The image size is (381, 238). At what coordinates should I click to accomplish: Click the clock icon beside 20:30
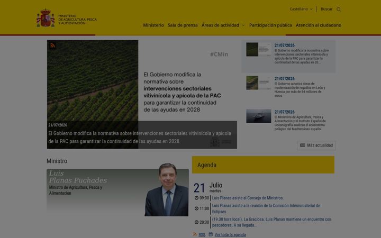pyautogui.click(x=196, y=222)
